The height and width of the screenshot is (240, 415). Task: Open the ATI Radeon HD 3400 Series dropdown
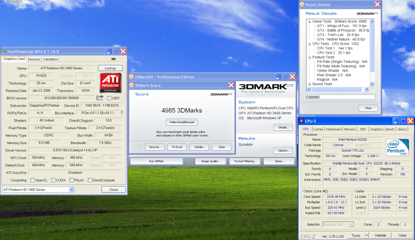71,189
